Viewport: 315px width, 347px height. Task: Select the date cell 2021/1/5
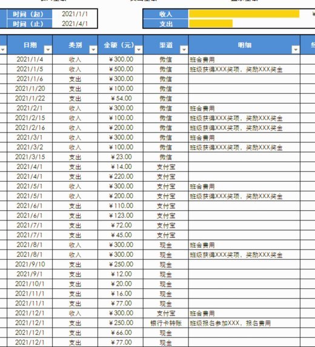tap(30, 69)
